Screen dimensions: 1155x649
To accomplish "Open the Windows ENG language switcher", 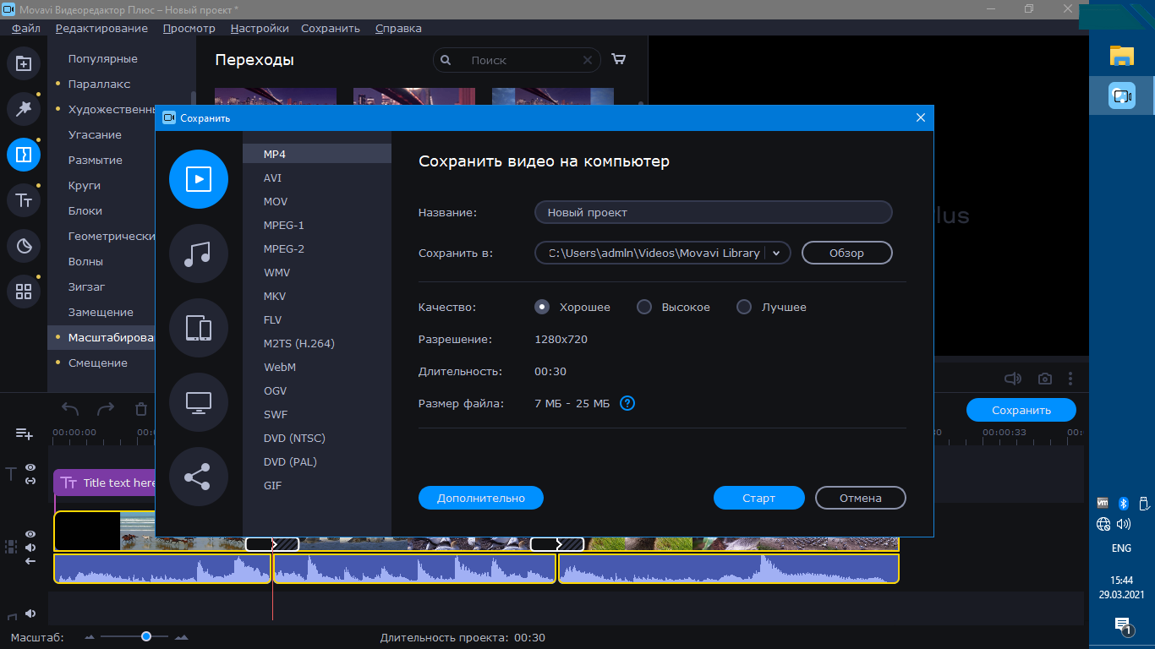I will tap(1121, 548).
